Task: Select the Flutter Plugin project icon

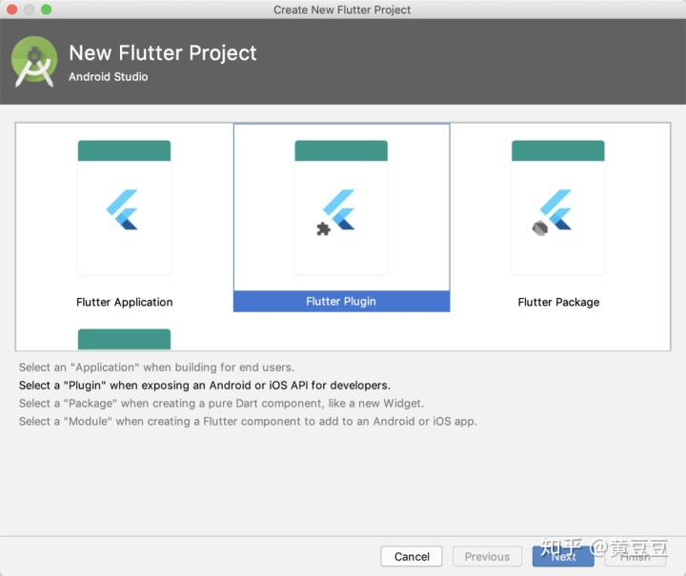Action: pyautogui.click(x=341, y=209)
